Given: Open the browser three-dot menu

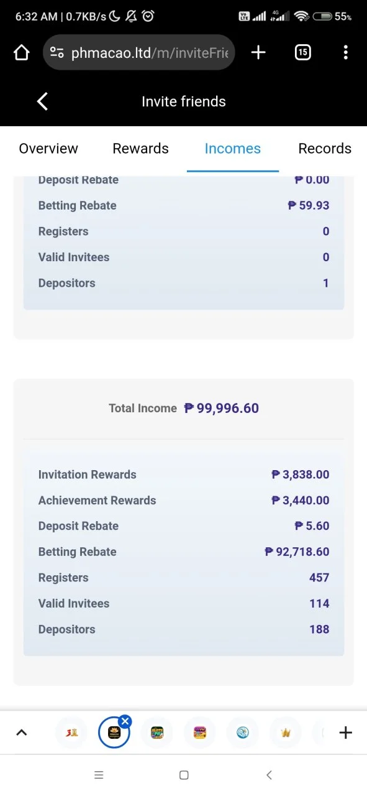Looking at the screenshot, I should pos(346,53).
